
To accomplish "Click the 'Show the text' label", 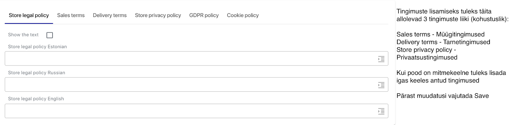I will [23, 35].
